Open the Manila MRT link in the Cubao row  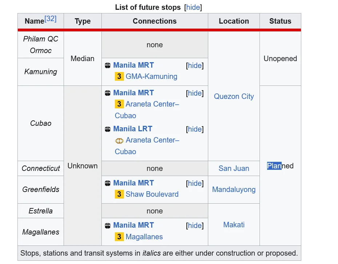click(x=133, y=93)
